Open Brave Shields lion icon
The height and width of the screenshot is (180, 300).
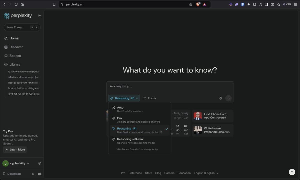198,4
